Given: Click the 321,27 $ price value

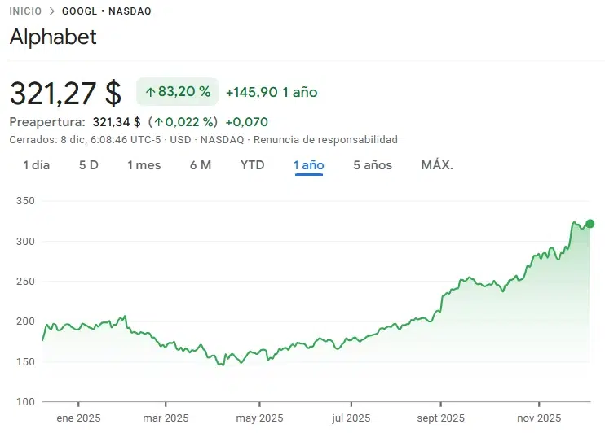Looking at the screenshot, I should pos(65,92).
